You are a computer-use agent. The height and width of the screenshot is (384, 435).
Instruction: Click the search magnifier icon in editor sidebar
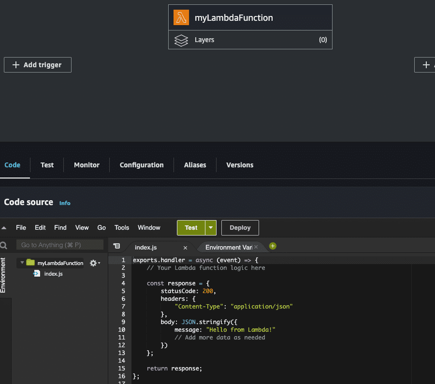(x=4, y=245)
